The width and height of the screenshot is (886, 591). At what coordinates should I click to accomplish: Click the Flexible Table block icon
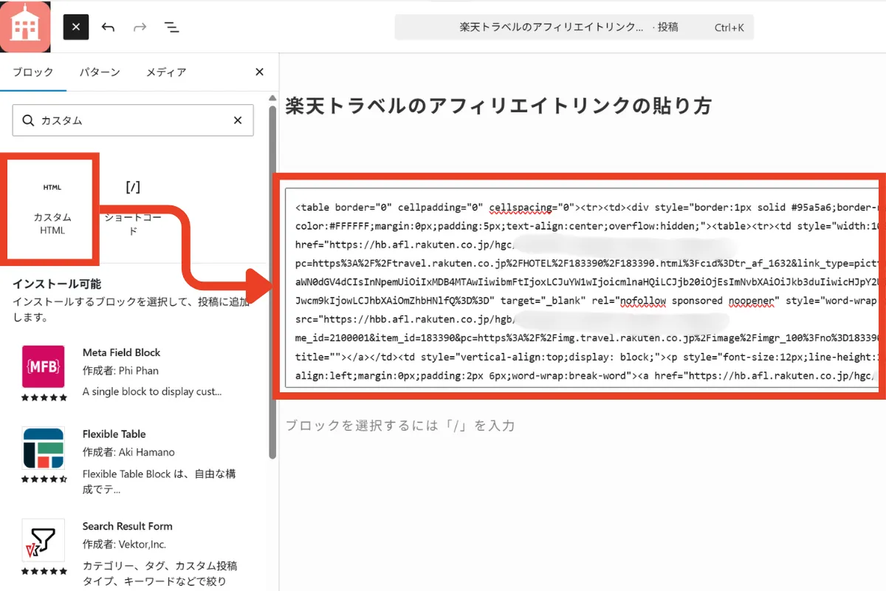point(43,448)
